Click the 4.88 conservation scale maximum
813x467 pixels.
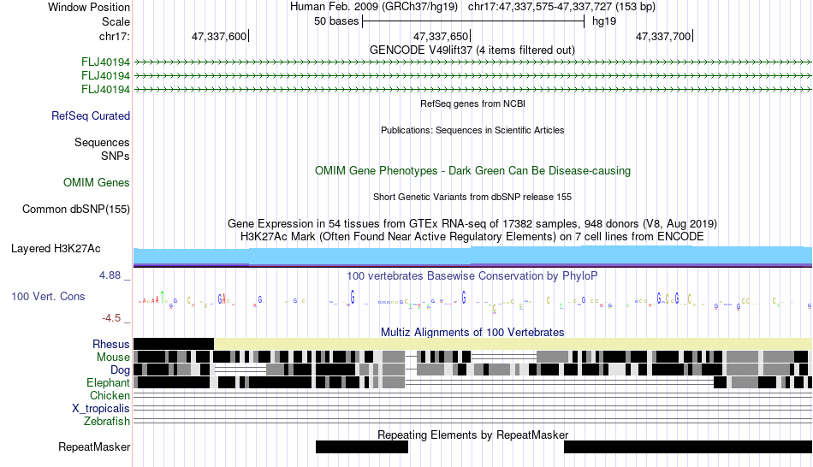(x=110, y=275)
